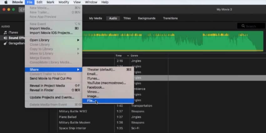Choose Import Media… from File menu
Screen dimensions: 266x133
click(54, 28)
